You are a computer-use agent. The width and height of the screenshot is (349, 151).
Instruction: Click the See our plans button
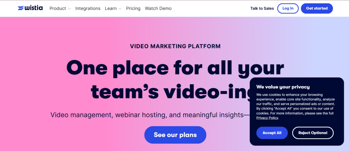click(x=175, y=135)
